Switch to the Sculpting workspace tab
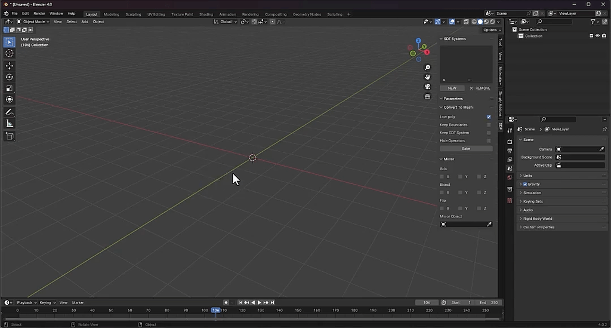Viewport: 611px width, 328px height. click(133, 14)
